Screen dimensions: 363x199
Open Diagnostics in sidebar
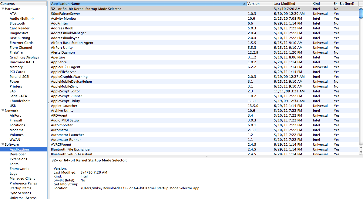[19, 33]
